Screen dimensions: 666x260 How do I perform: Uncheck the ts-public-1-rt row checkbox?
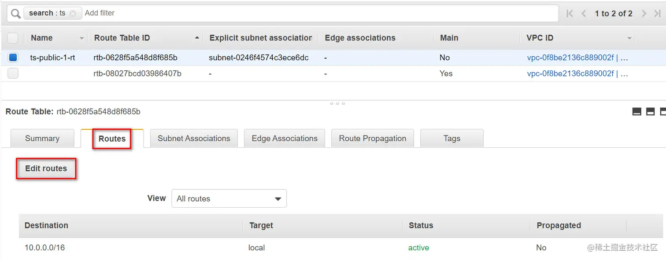click(x=13, y=57)
